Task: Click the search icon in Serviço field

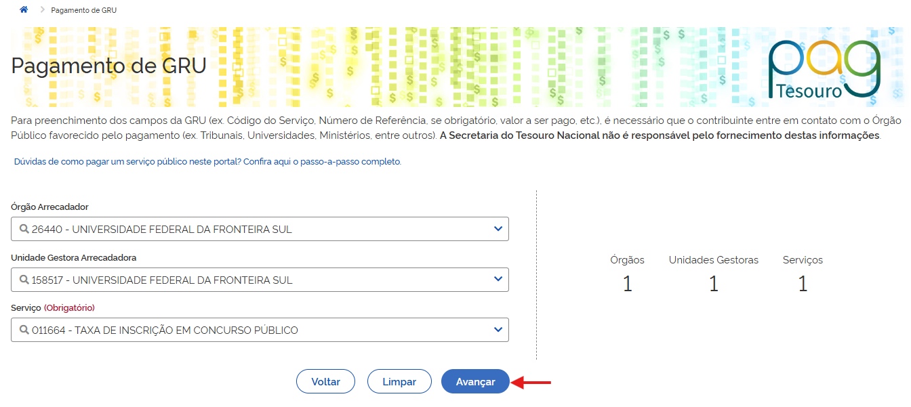Action: coord(24,330)
